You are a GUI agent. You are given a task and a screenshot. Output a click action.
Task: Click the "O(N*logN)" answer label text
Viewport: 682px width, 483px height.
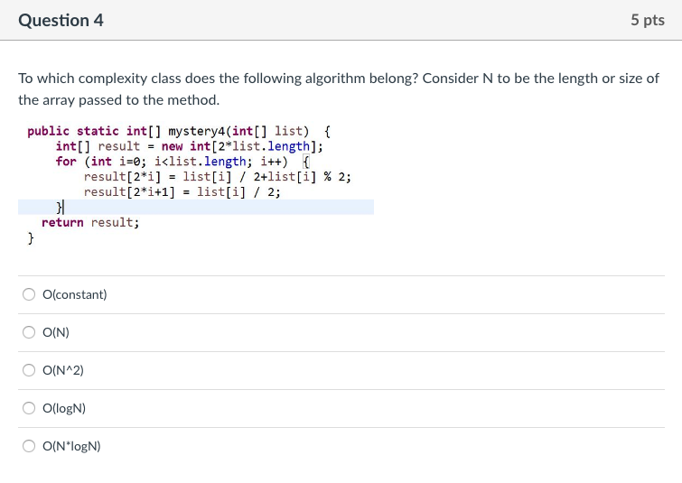71,446
